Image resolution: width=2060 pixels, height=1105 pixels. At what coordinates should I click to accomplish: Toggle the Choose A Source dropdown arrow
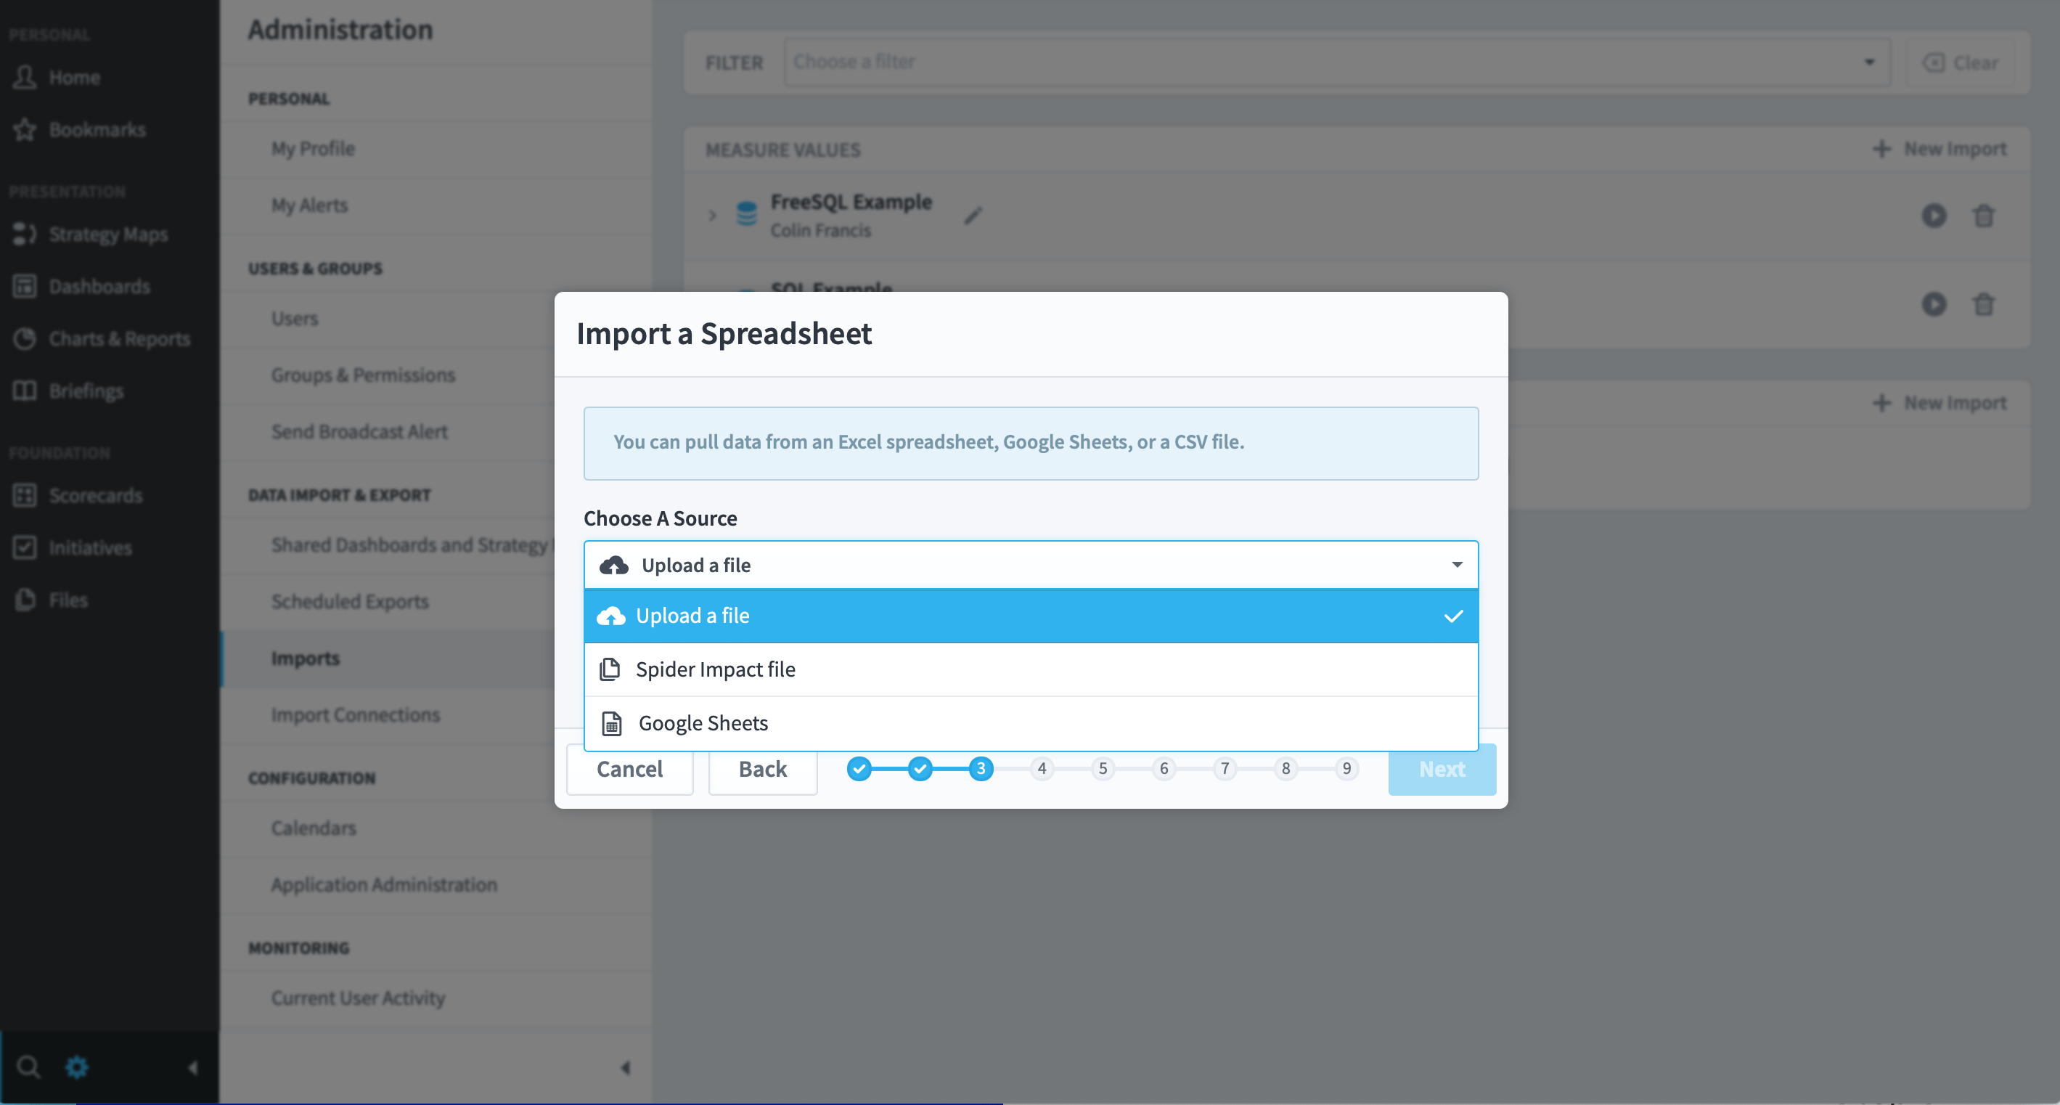point(1457,565)
